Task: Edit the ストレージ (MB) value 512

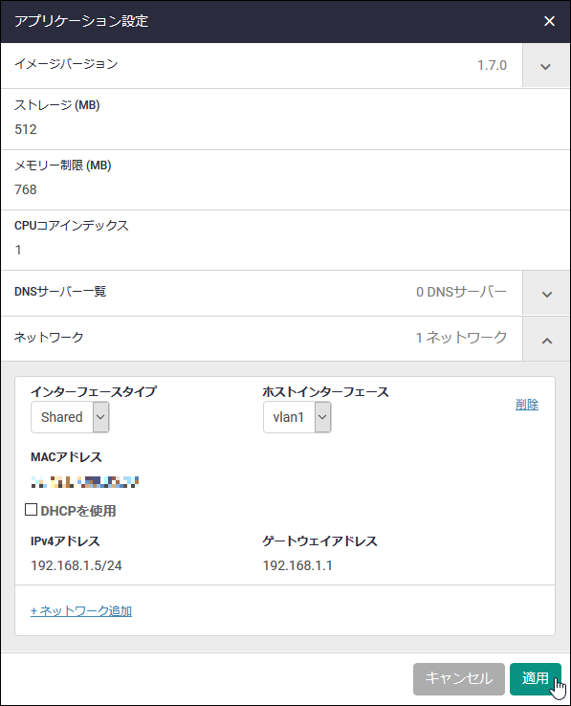Action: pyautogui.click(x=26, y=129)
